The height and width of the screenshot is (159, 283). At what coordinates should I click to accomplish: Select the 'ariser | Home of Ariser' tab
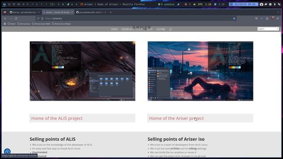(x=58, y=12)
